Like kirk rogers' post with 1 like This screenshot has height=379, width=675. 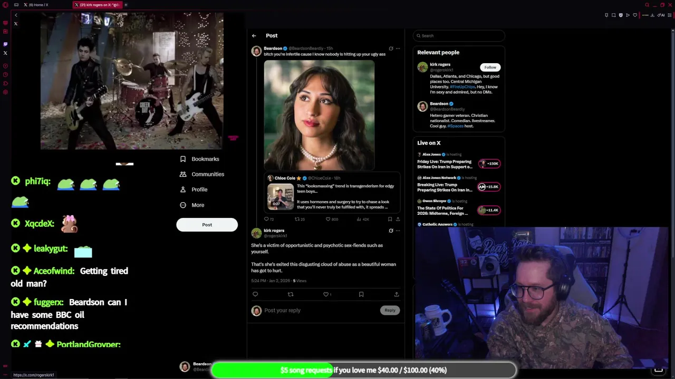point(326,294)
